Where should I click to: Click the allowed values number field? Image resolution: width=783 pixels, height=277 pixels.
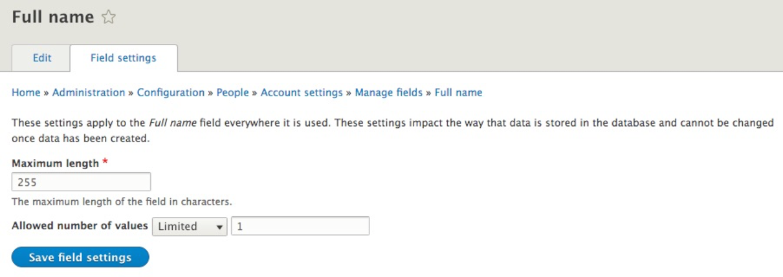300,226
